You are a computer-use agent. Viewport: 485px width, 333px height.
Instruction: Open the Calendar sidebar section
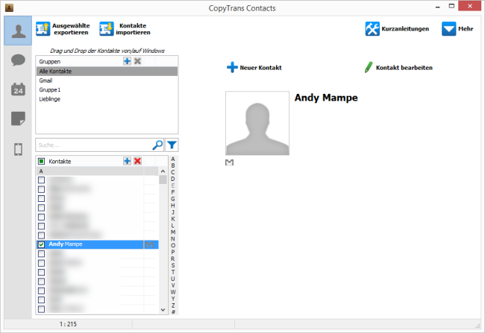point(18,89)
